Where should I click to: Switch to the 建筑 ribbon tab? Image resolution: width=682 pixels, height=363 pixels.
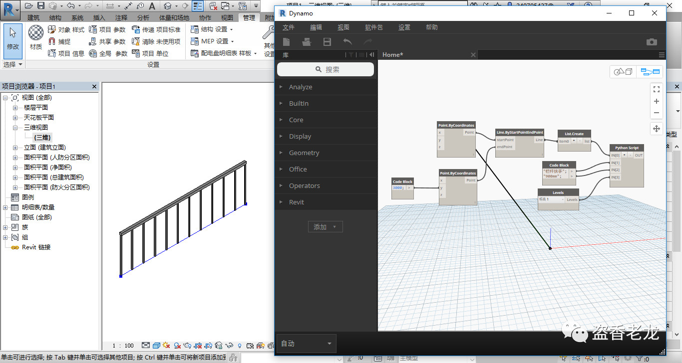(33, 18)
